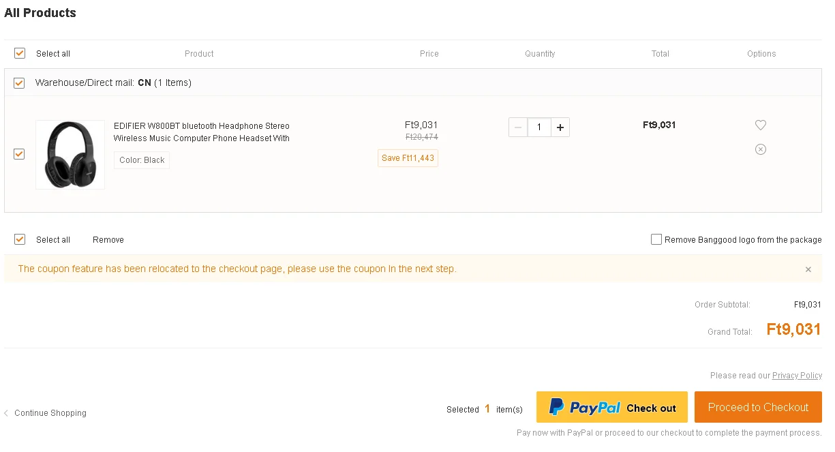The width and height of the screenshot is (835, 452).
Task: Add headphones to wishlist with heart icon
Action: (x=761, y=125)
